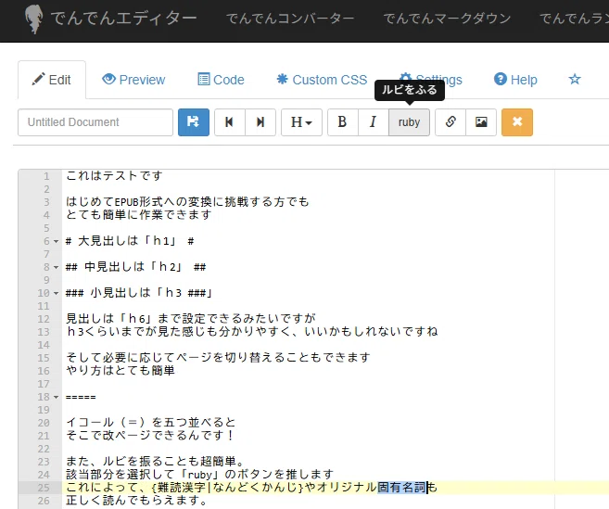Open the Settings tab
The image size is (609, 509).
(431, 80)
